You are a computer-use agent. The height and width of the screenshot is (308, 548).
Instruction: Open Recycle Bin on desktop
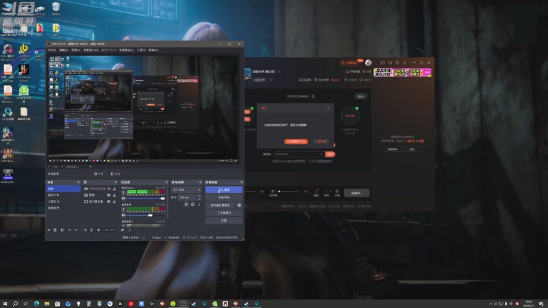coord(55,8)
